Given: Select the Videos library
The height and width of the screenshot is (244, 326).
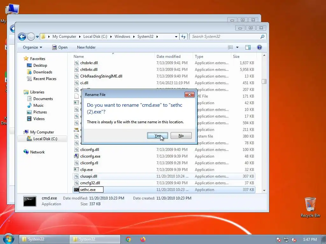Looking at the screenshot, I should click(39, 119).
